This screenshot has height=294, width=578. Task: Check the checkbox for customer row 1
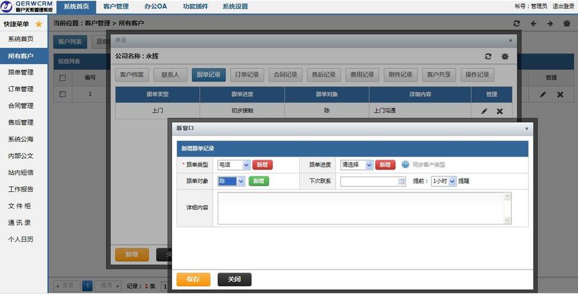[62, 94]
